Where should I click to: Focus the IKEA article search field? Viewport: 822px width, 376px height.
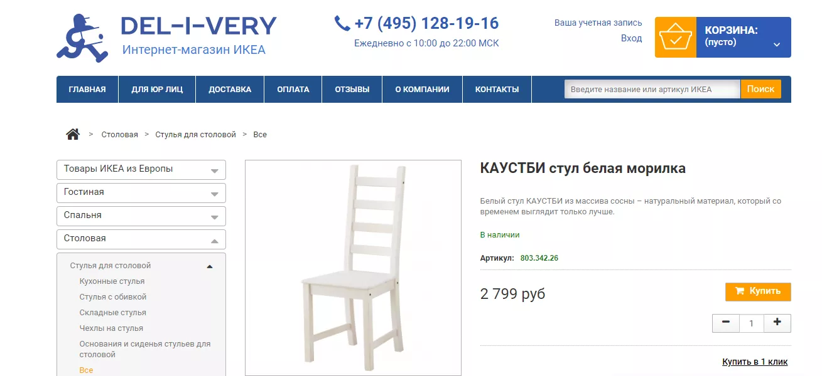click(652, 89)
